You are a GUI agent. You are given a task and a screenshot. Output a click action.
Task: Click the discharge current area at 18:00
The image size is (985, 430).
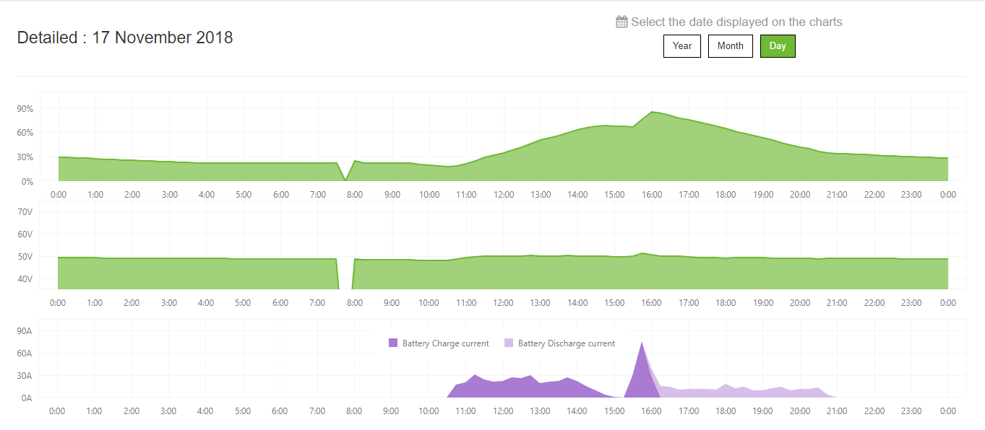tap(726, 391)
